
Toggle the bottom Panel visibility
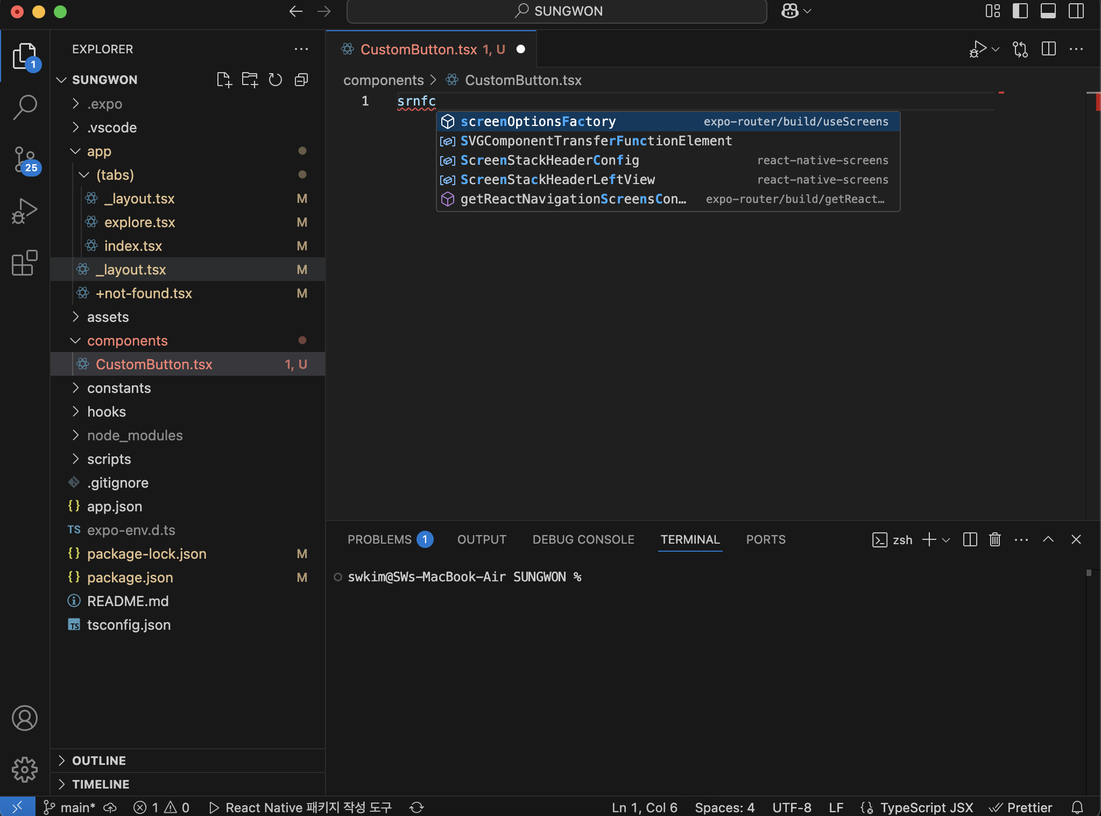(x=1048, y=11)
